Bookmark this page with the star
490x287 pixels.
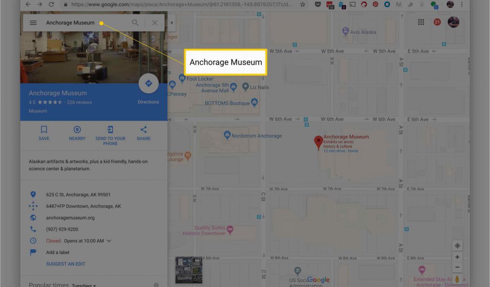[x=303, y=4]
